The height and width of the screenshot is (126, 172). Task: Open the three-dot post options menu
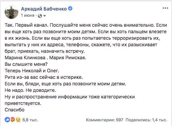tap(165, 8)
